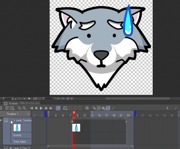The image size is (180, 149).
Task: Click the add keyframe icon
Action: [94, 108]
